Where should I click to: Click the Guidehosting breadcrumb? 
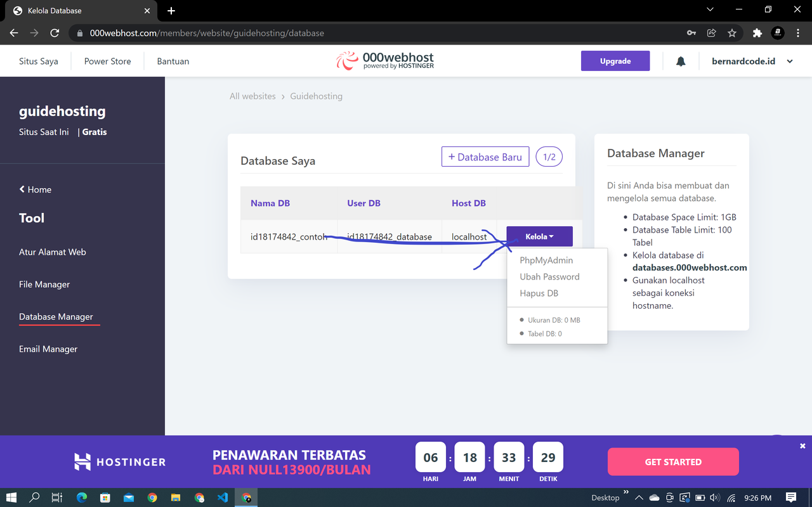[317, 96]
